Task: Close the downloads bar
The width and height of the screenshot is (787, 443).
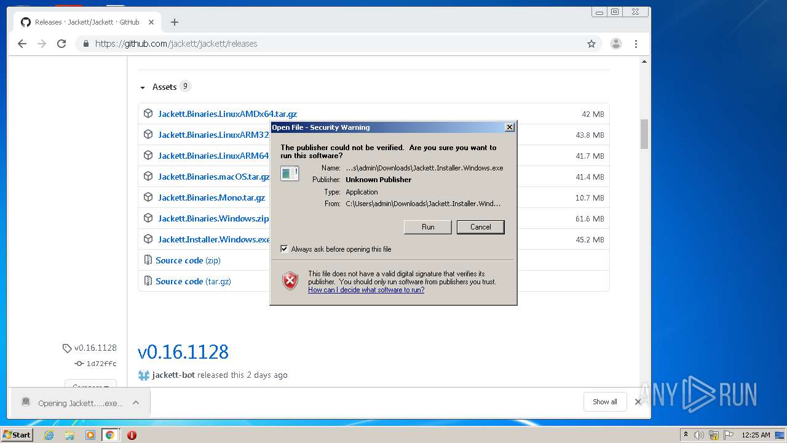Action: tap(638, 402)
